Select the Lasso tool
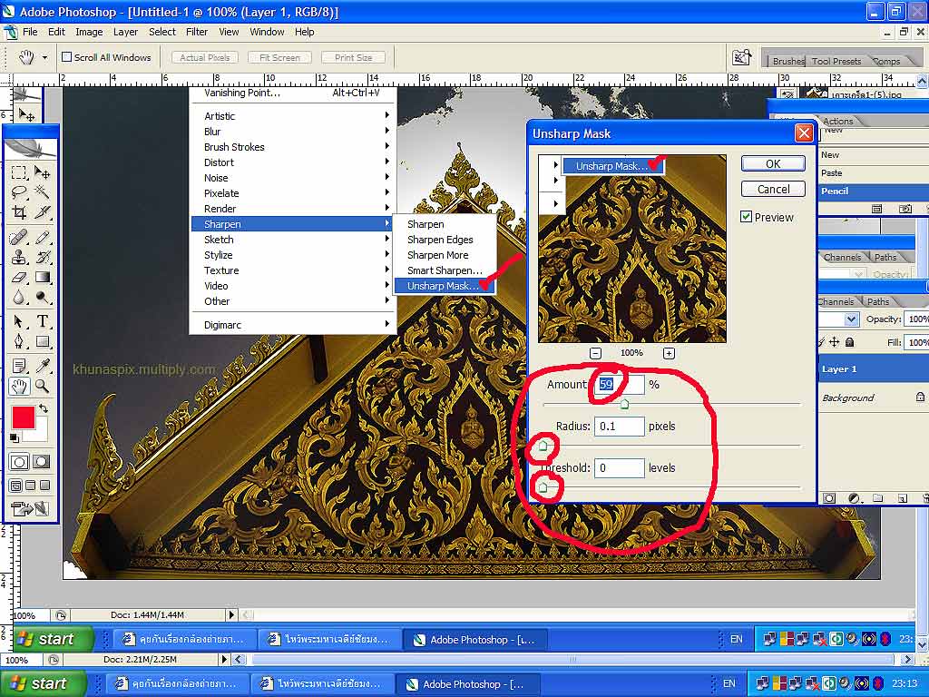This screenshot has height=697, width=929. coord(19,191)
